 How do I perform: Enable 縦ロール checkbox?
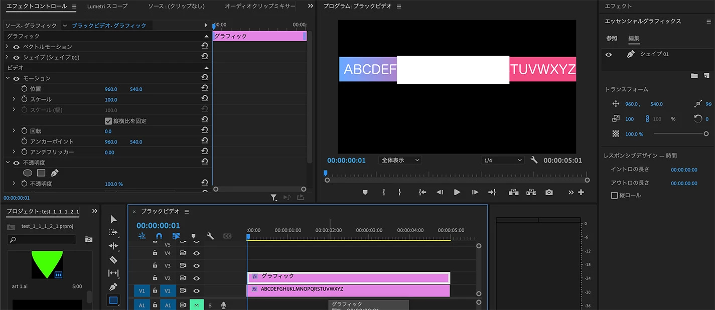(614, 195)
